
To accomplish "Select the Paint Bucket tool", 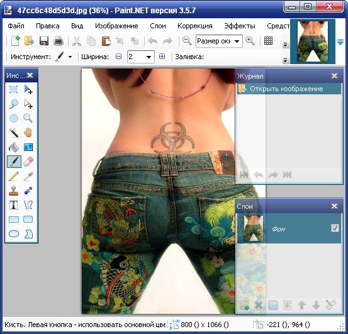I will [14, 147].
